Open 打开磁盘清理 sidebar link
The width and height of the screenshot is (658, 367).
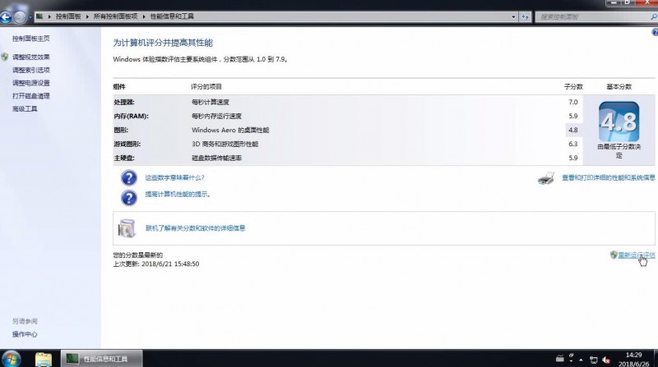30,96
